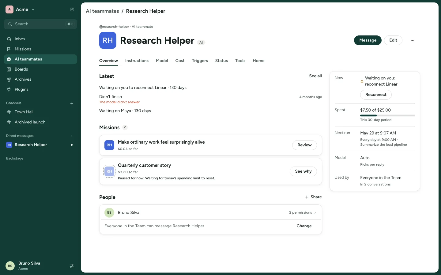Expand the Acme workspace dropdown

(x=33, y=9)
